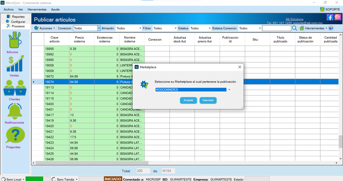Click the Acciones gear icon
Screen dimensions: 343x181
point(36,28)
